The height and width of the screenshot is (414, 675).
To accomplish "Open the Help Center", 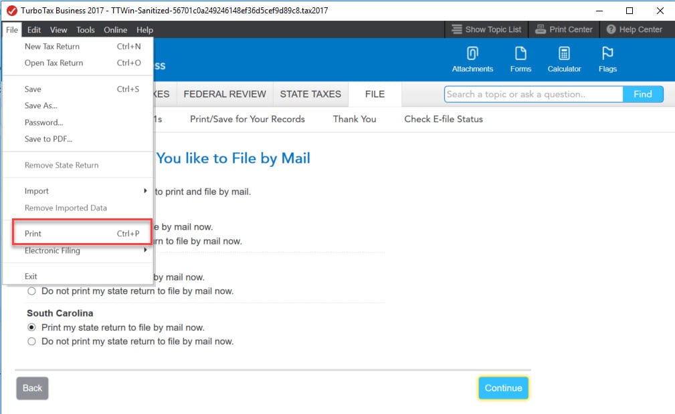I will click(x=634, y=29).
